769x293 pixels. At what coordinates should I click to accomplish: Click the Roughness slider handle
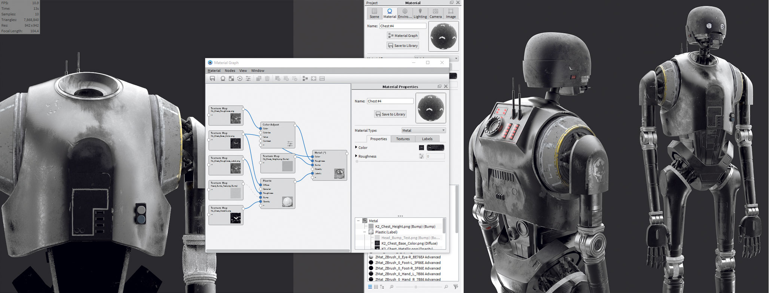tap(357, 162)
